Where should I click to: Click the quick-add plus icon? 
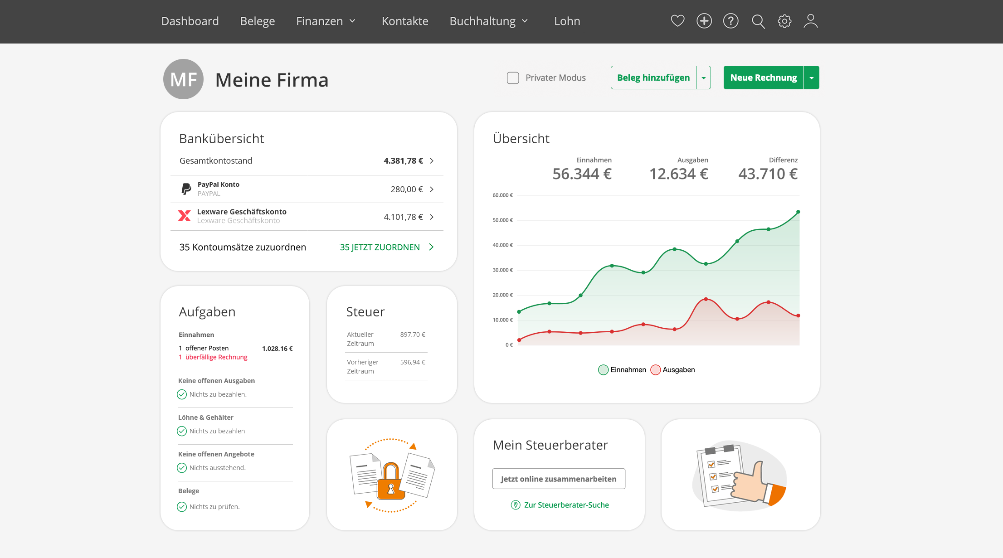tap(704, 21)
